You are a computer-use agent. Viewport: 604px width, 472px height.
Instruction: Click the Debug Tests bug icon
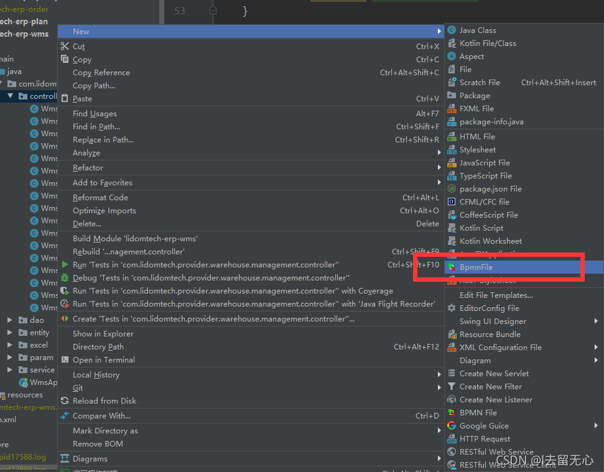[65, 277]
